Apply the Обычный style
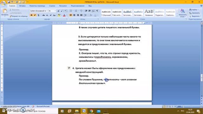 pyautogui.click(x=106, y=13)
